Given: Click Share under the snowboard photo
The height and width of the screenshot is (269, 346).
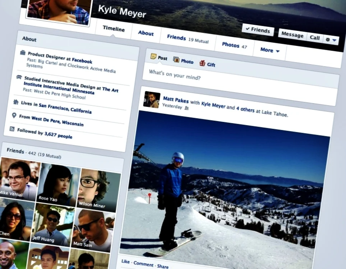Looking at the screenshot, I should pos(163,266).
